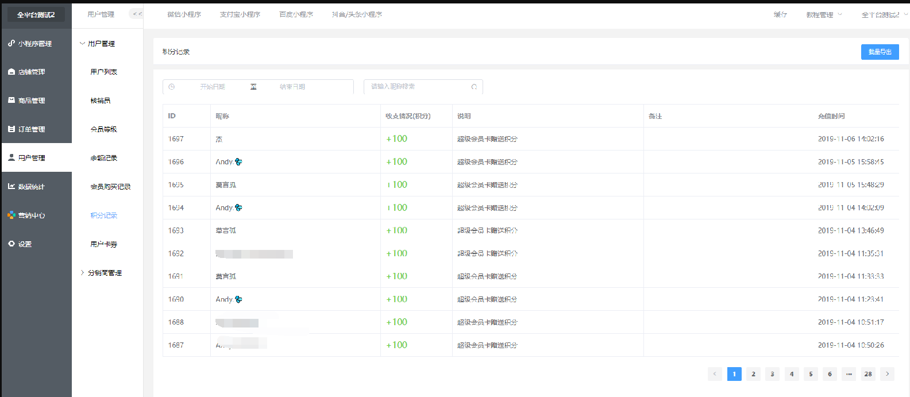Click the 数据统计 chart icon
Screen dimensions: 910x397
(11, 186)
